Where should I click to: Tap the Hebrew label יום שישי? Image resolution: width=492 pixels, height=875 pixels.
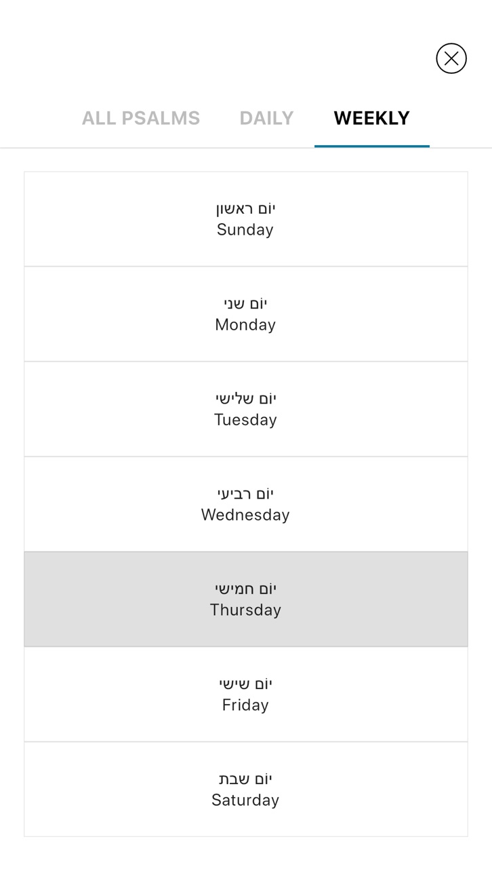pos(245,684)
